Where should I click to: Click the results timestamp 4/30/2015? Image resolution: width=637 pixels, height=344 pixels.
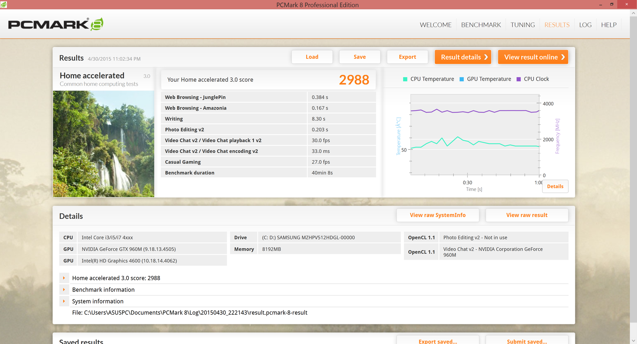pos(114,59)
